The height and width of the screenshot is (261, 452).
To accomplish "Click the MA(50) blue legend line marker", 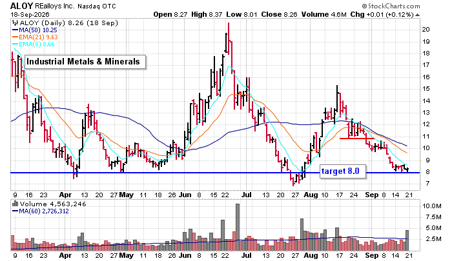I will click(15, 30).
